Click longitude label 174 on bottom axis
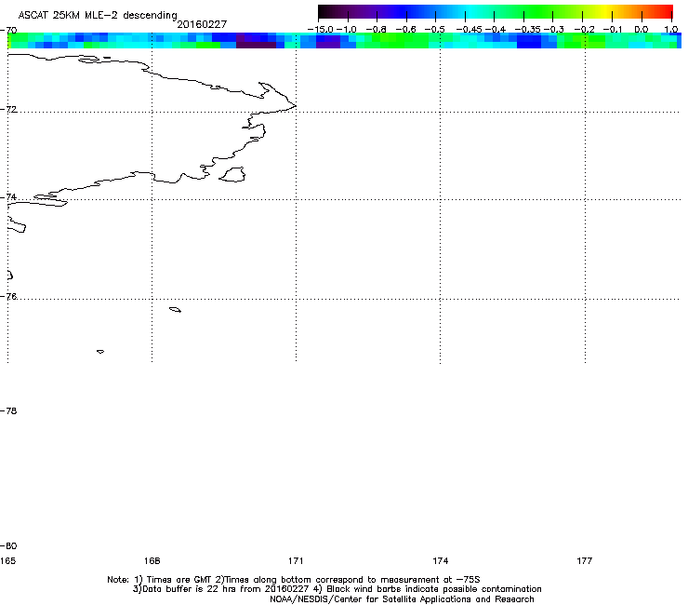 tap(440, 560)
